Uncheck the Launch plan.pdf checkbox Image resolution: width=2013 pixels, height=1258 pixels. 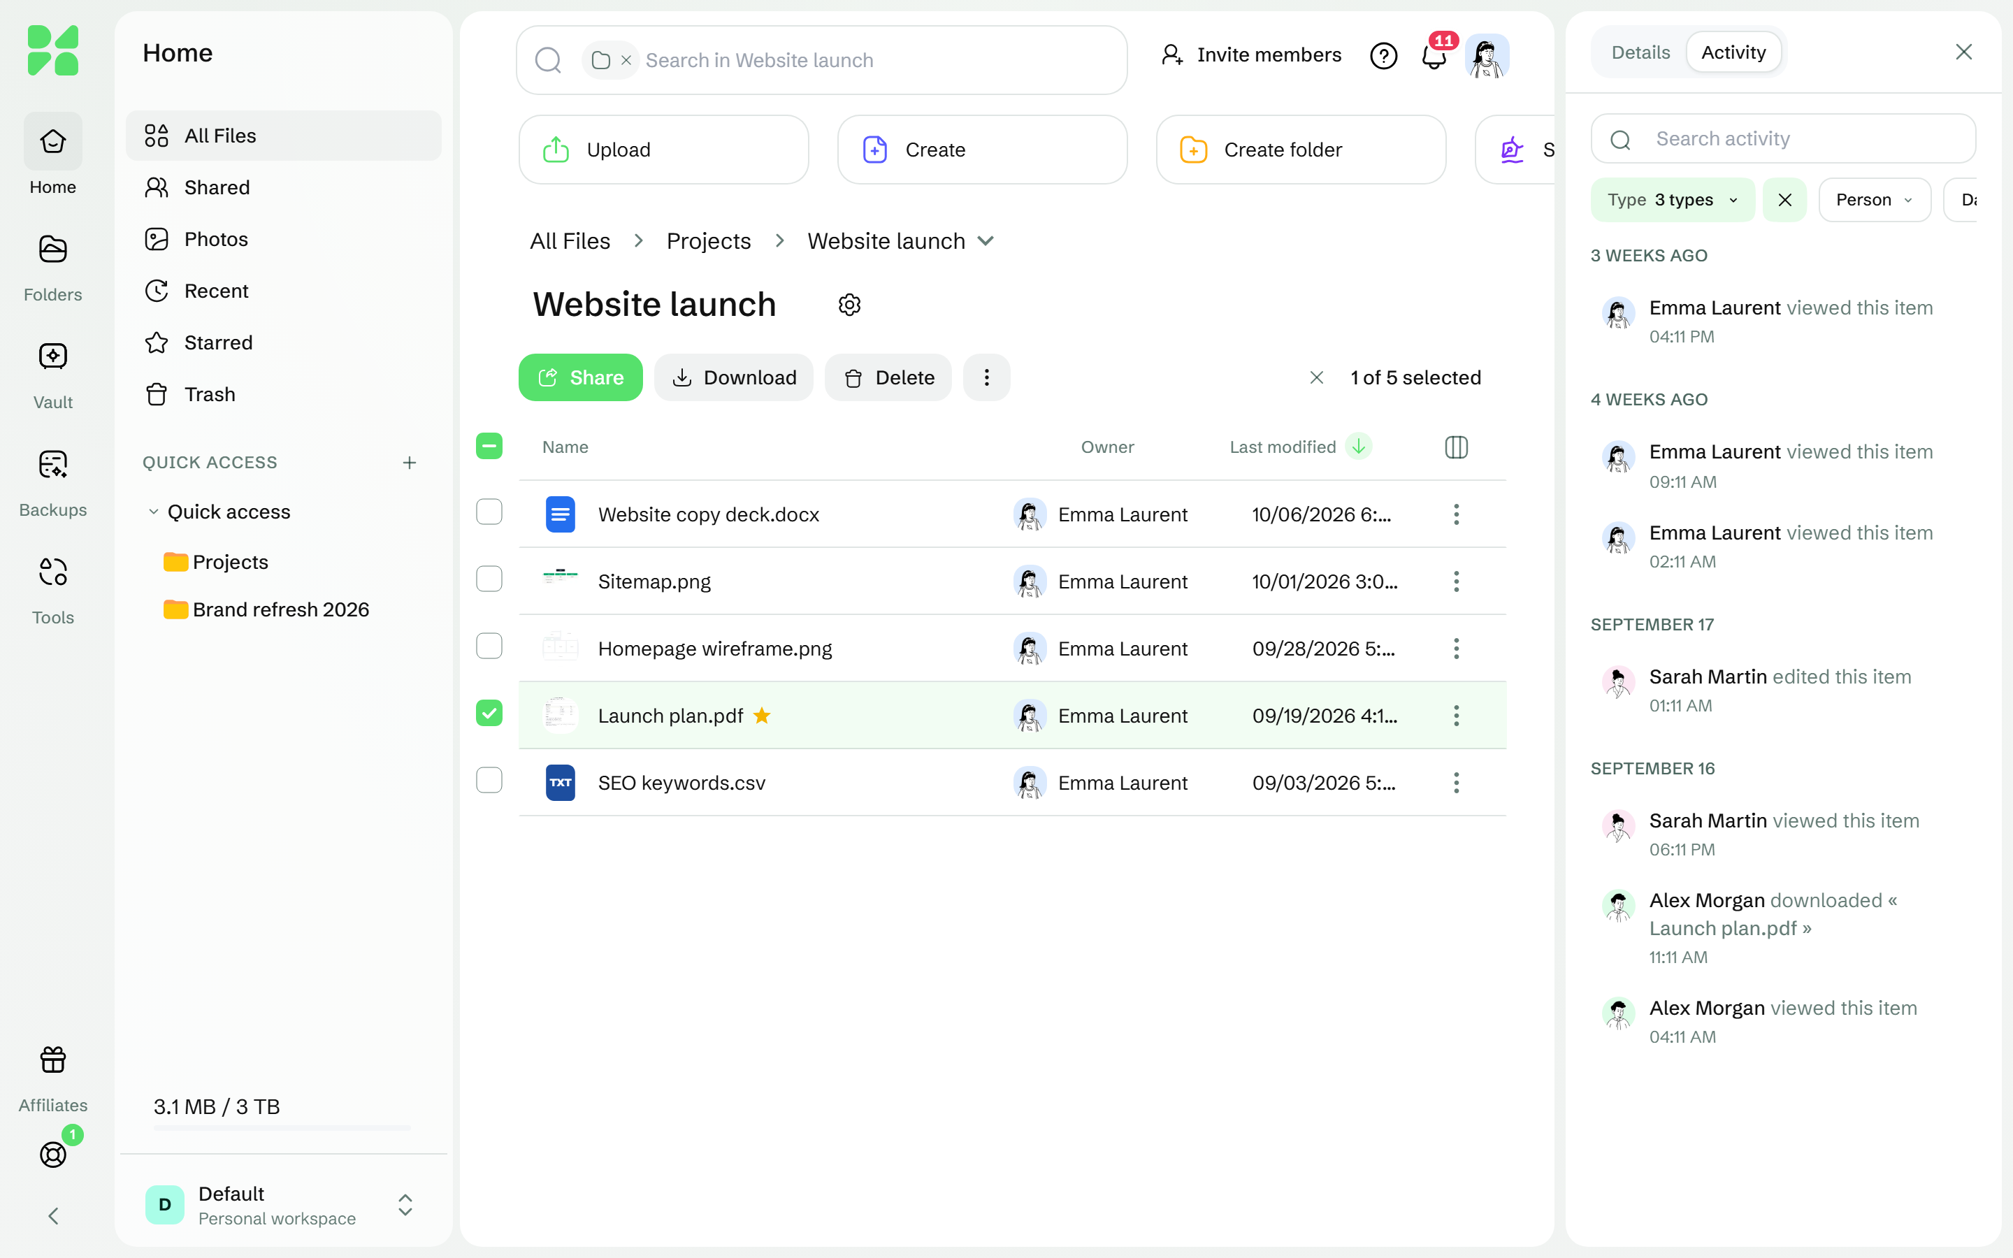pyautogui.click(x=489, y=712)
